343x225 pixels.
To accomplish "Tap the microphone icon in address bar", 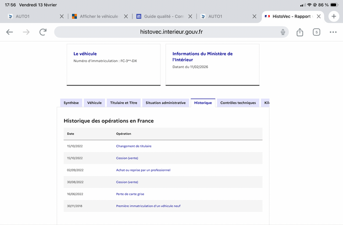I will click(283, 32).
